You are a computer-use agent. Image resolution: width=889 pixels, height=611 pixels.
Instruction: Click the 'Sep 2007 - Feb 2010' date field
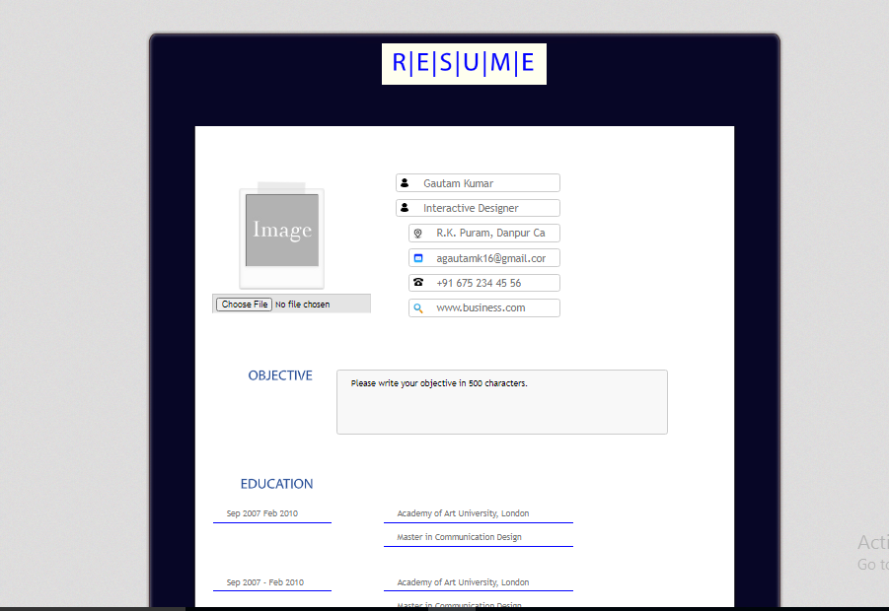272,582
